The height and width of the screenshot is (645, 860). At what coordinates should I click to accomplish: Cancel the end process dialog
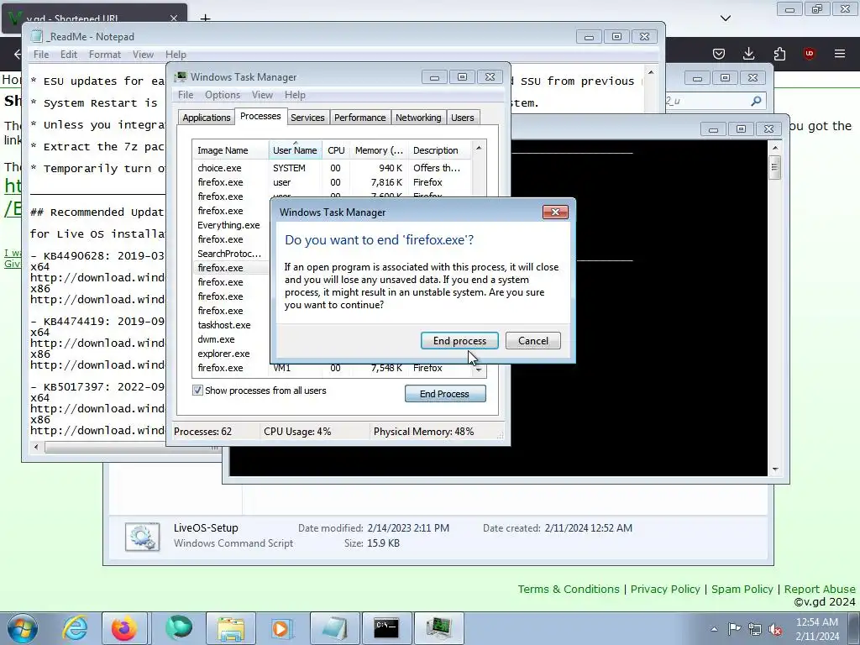pos(533,341)
